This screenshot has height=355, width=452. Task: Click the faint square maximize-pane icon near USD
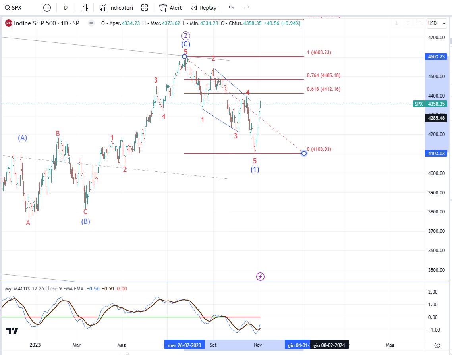click(419, 23)
